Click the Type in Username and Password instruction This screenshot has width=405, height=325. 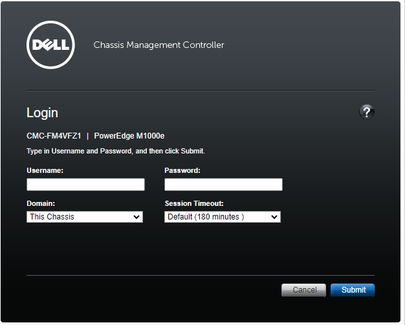tap(115, 151)
